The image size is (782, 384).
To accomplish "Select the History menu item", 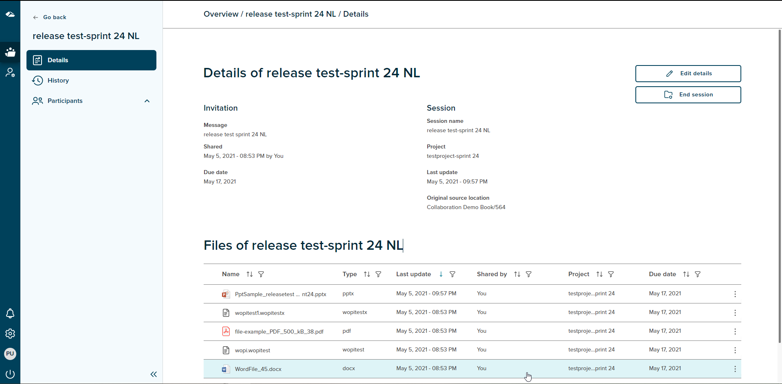I will tap(58, 81).
